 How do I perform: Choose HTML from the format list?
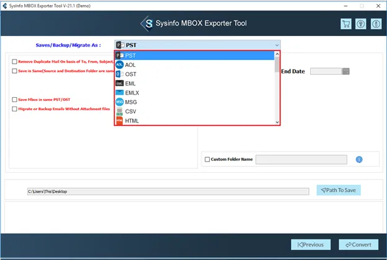[x=195, y=121]
